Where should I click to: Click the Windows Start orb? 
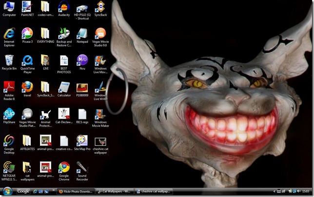7,191
